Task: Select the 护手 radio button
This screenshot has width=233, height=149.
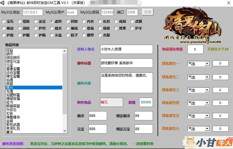Action: [132, 28]
